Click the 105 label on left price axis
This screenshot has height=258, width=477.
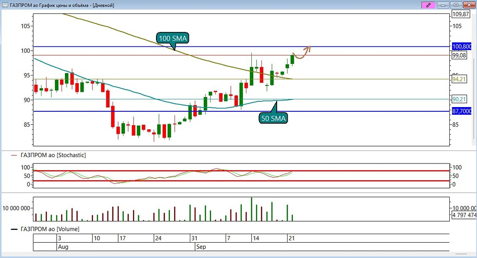point(26,26)
